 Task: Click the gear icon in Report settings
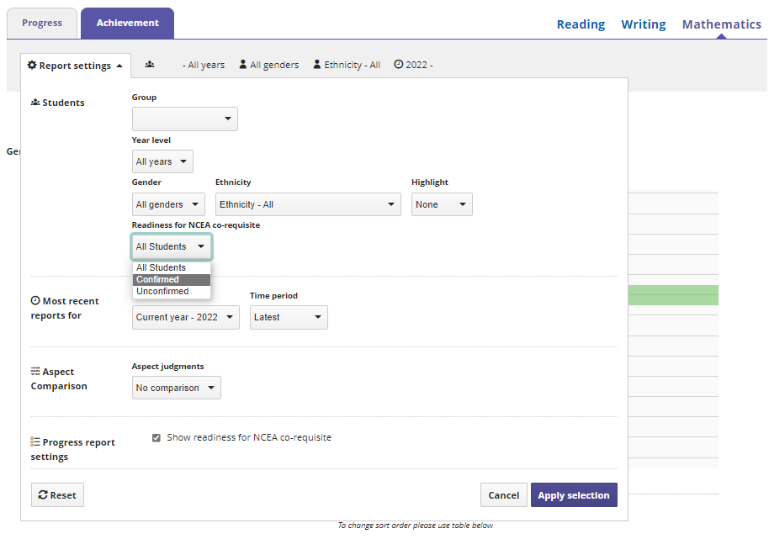click(32, 66)
